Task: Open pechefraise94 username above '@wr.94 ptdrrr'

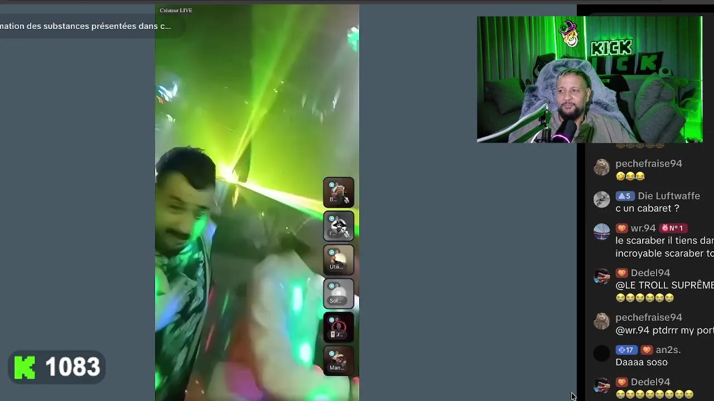Action: pyautogui.click(x=649, y=317)
